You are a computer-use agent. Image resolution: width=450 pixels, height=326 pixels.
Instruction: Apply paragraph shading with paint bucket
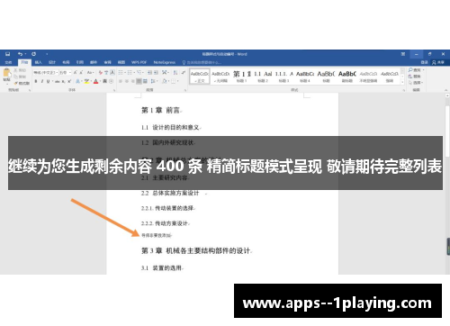pos(165,81)
